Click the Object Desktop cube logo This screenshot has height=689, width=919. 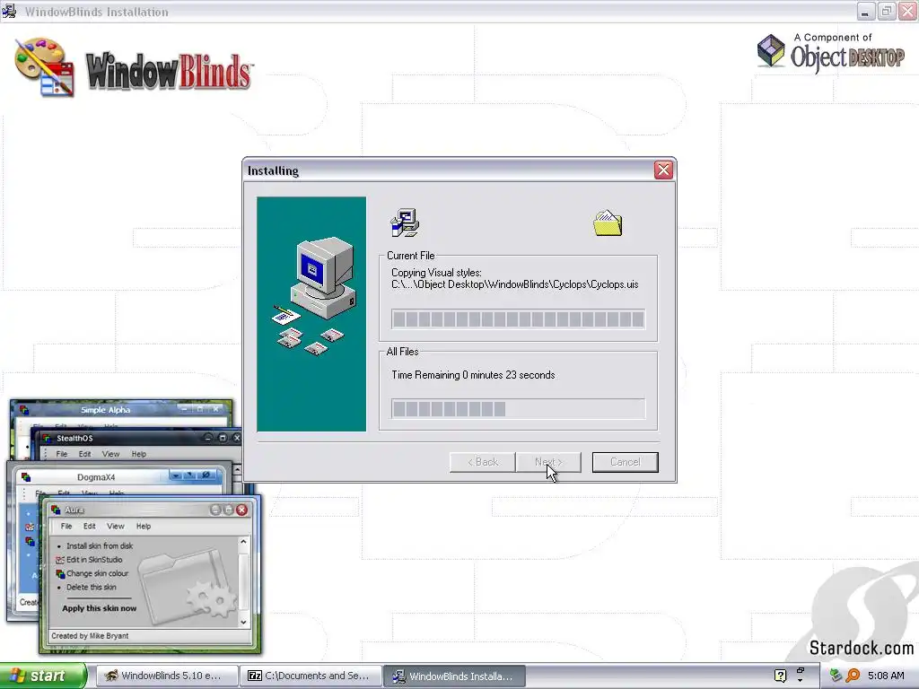[771, 50]
